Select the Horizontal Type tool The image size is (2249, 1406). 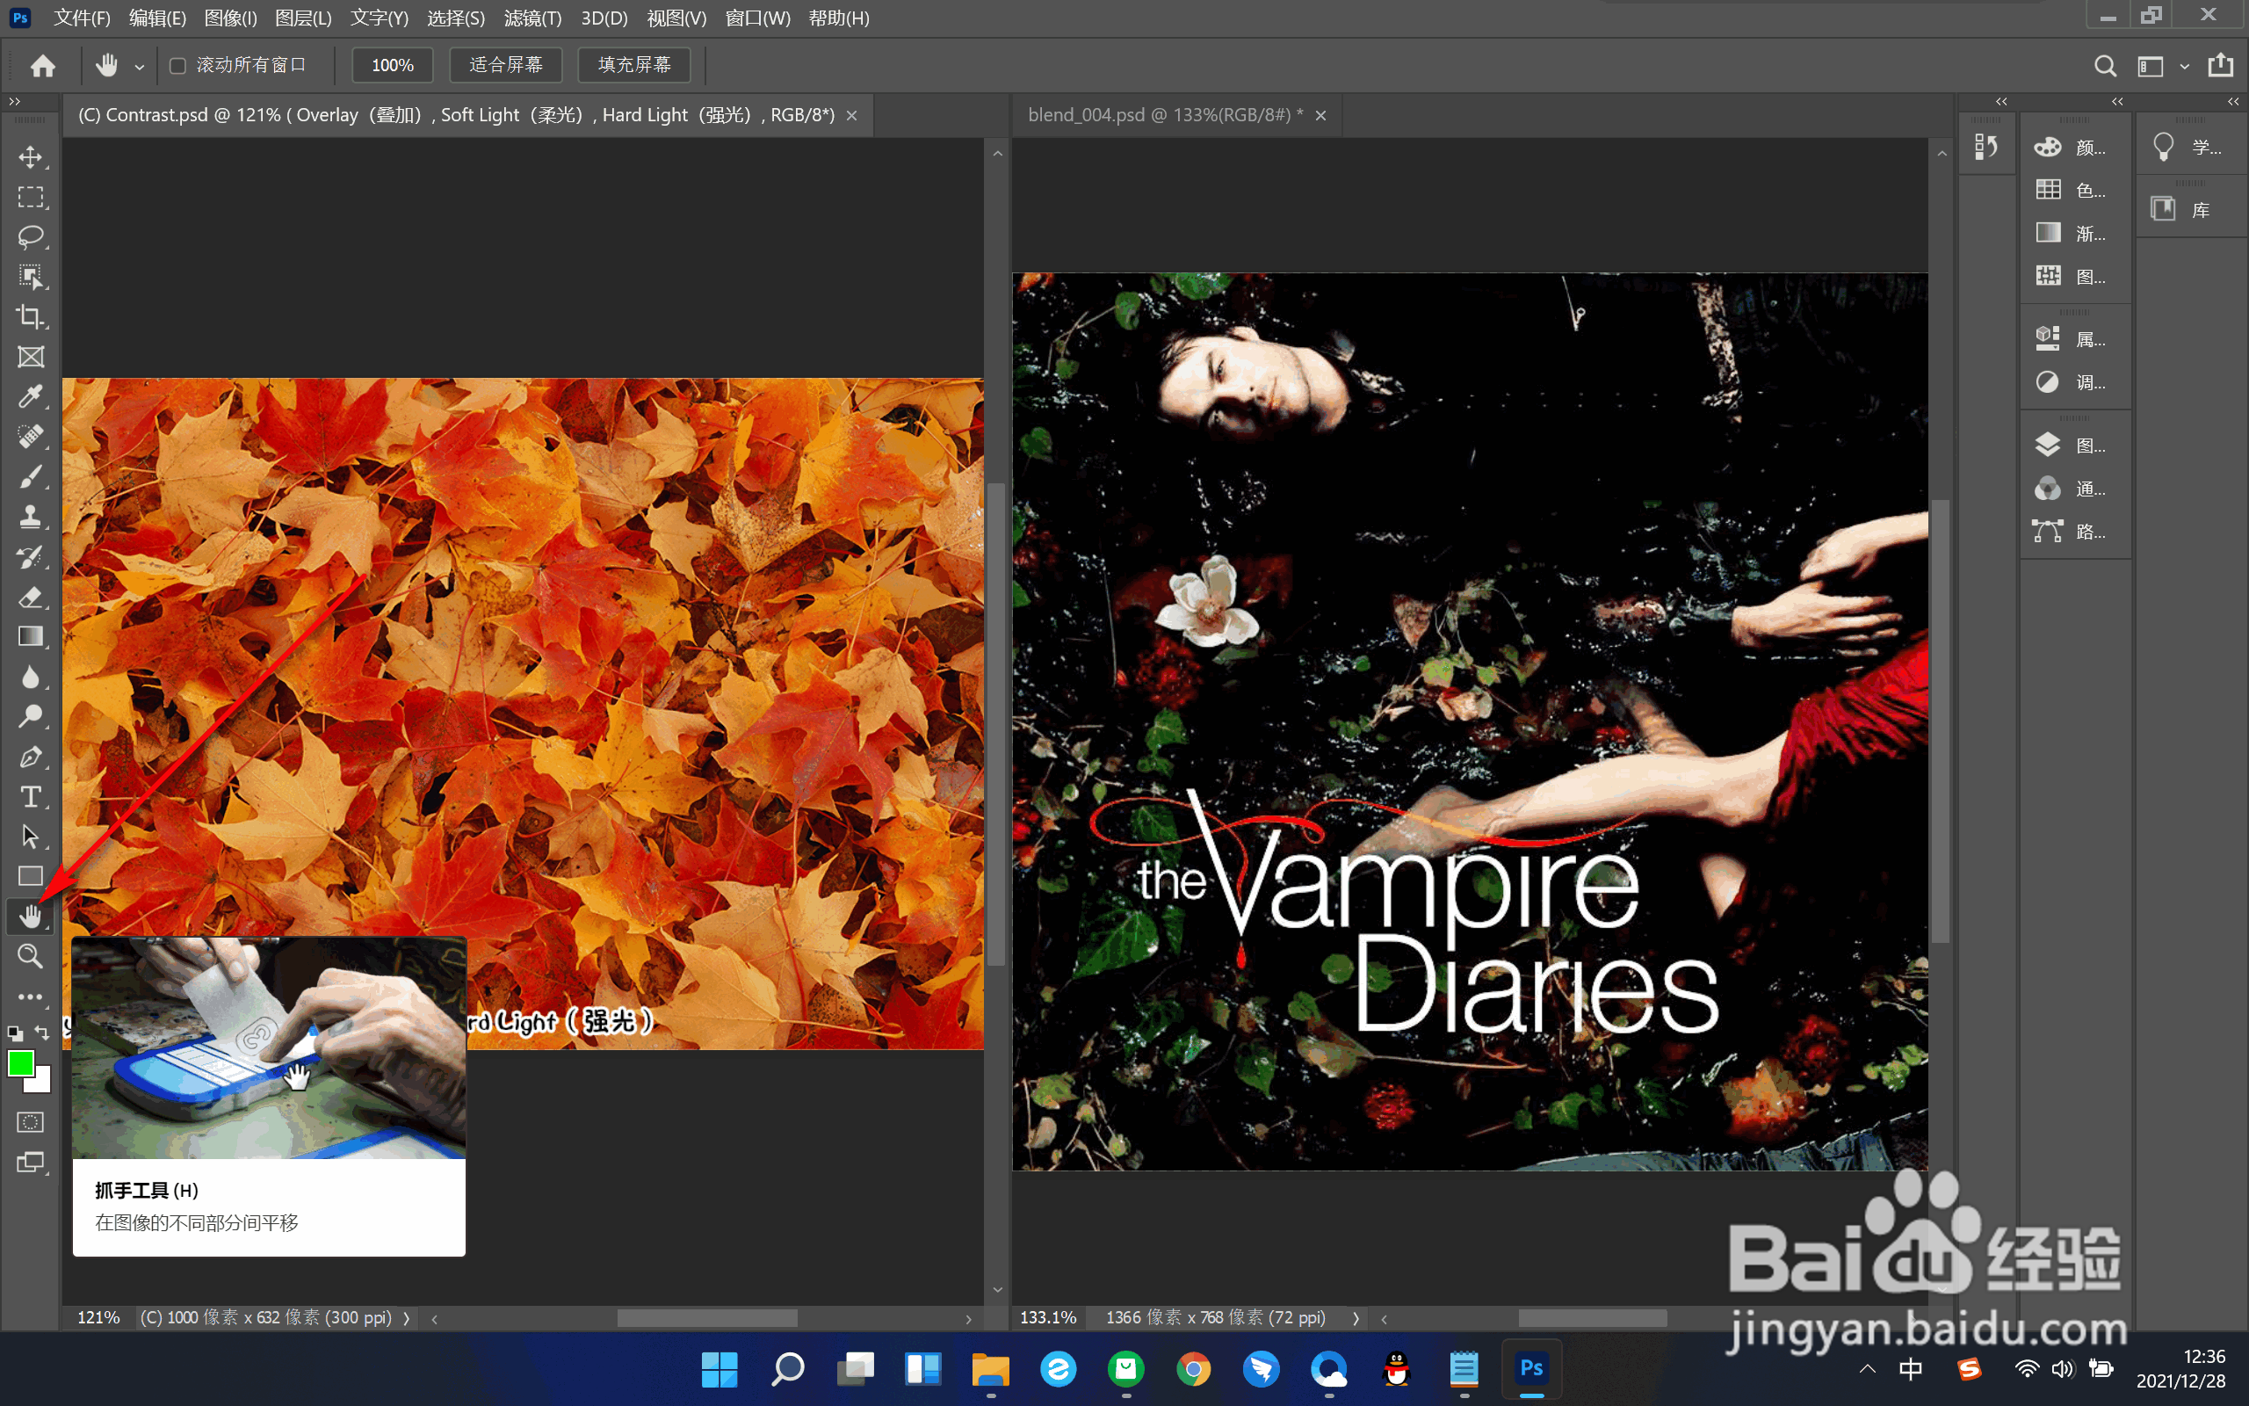point(30,797)
